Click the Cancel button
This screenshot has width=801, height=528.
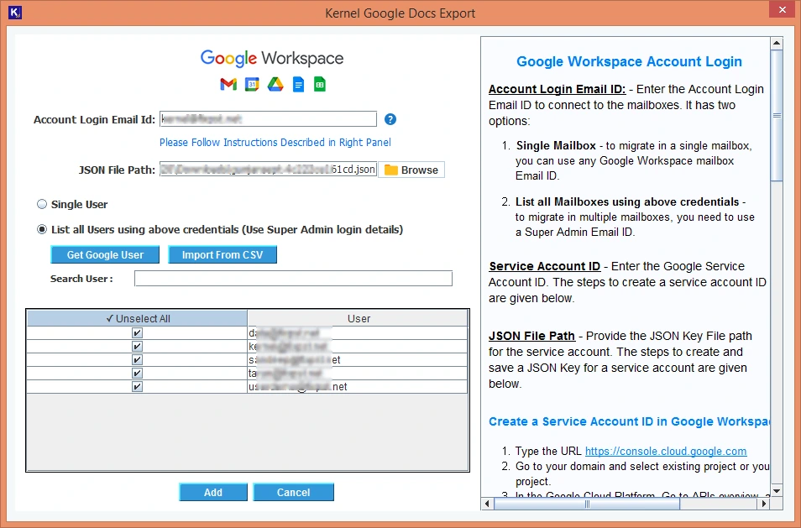[293, 492]
